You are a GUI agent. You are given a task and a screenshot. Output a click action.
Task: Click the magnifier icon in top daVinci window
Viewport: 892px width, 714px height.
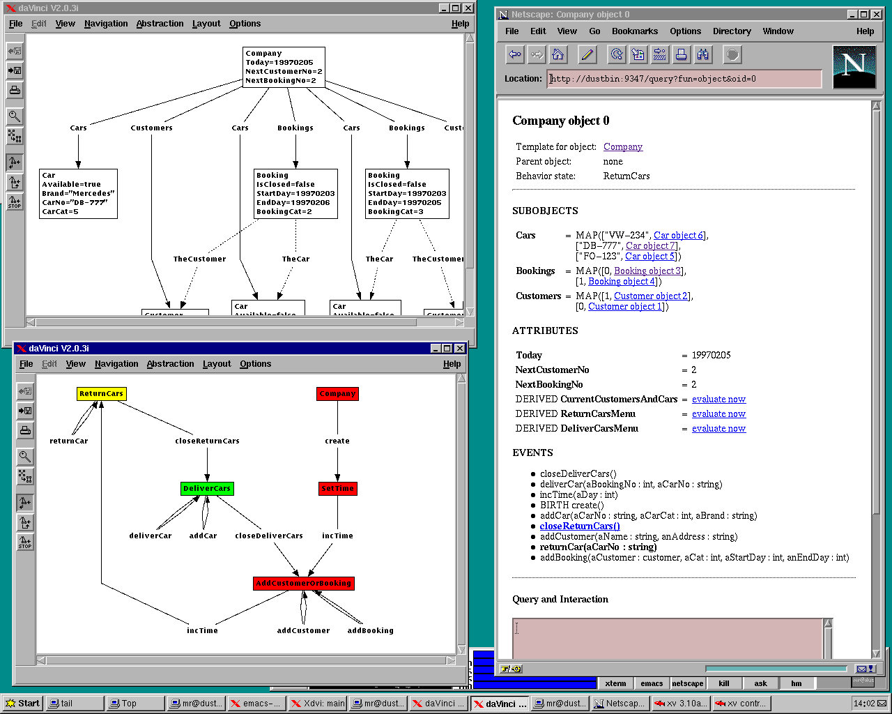(x=15, y=116)
